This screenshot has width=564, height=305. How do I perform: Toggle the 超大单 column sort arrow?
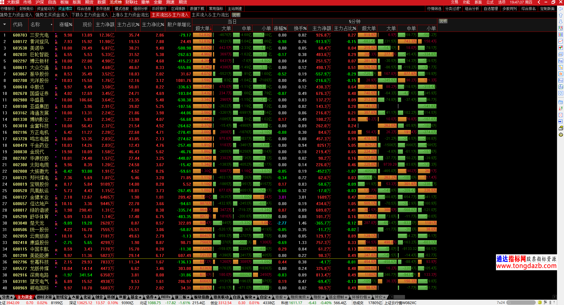coord(211,29)
